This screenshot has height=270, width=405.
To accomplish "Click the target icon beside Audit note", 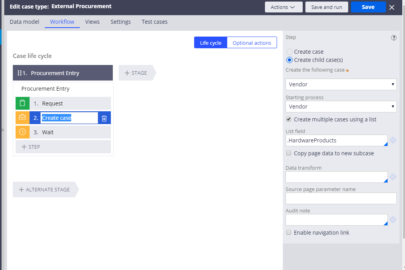I will (393, 220).
